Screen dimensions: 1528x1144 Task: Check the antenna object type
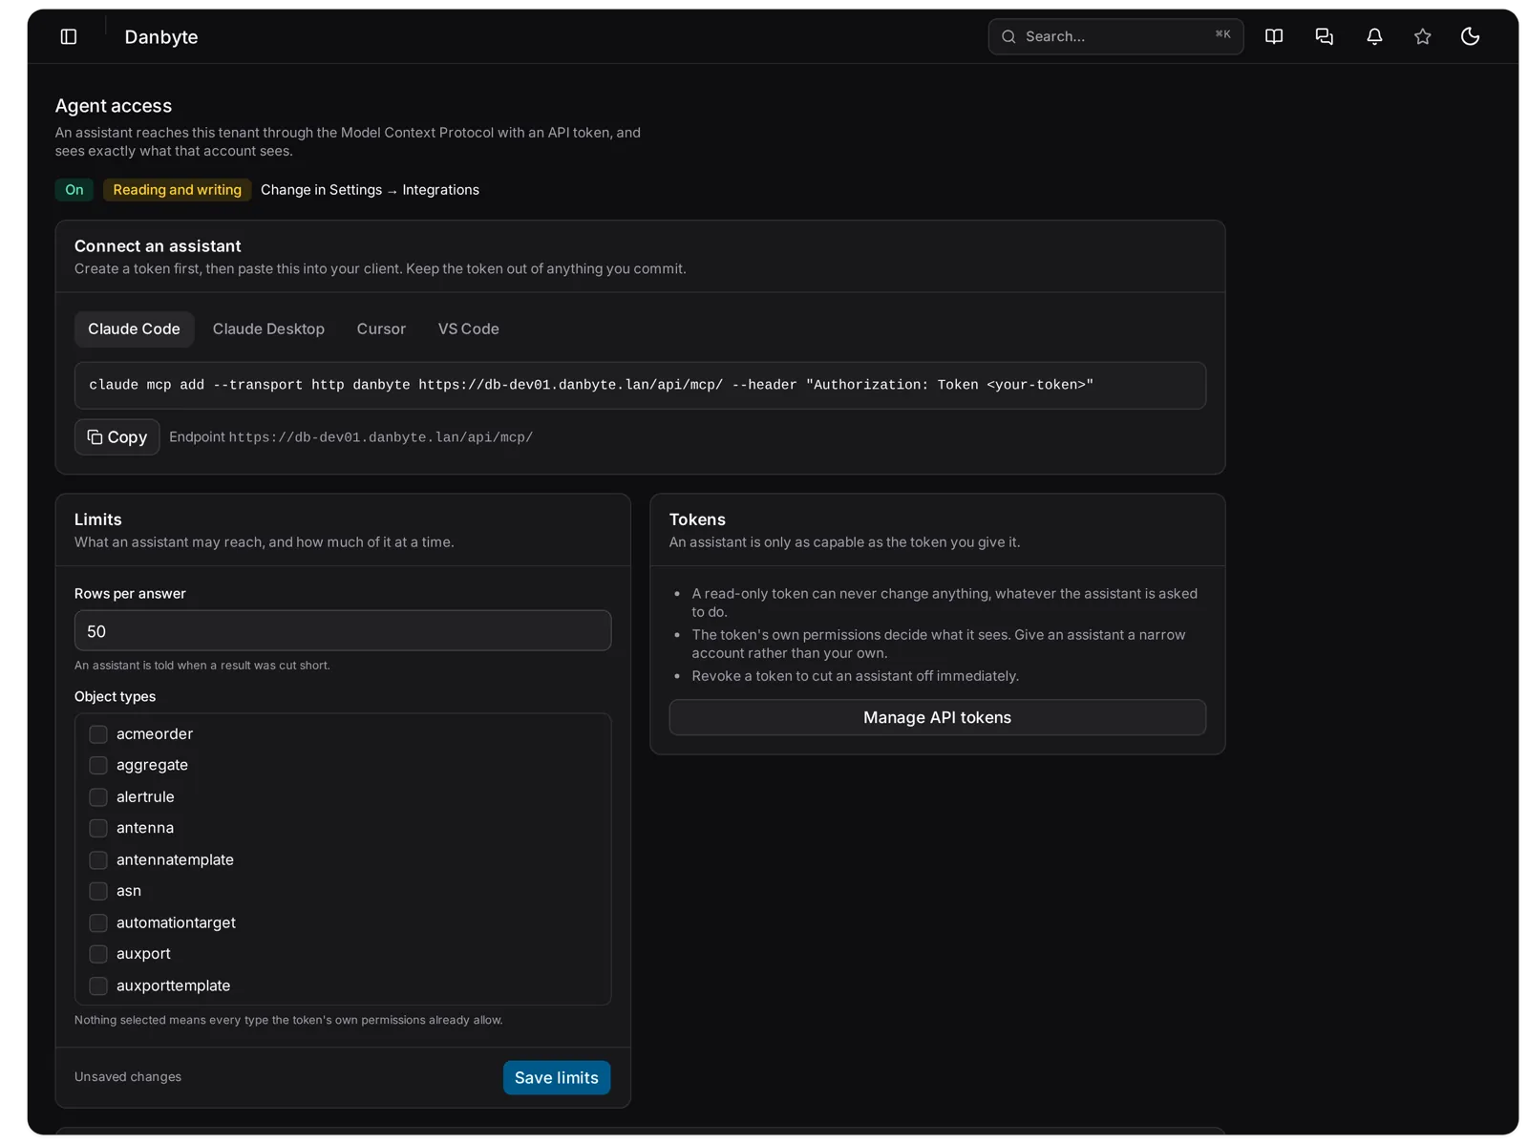(98, 828)
